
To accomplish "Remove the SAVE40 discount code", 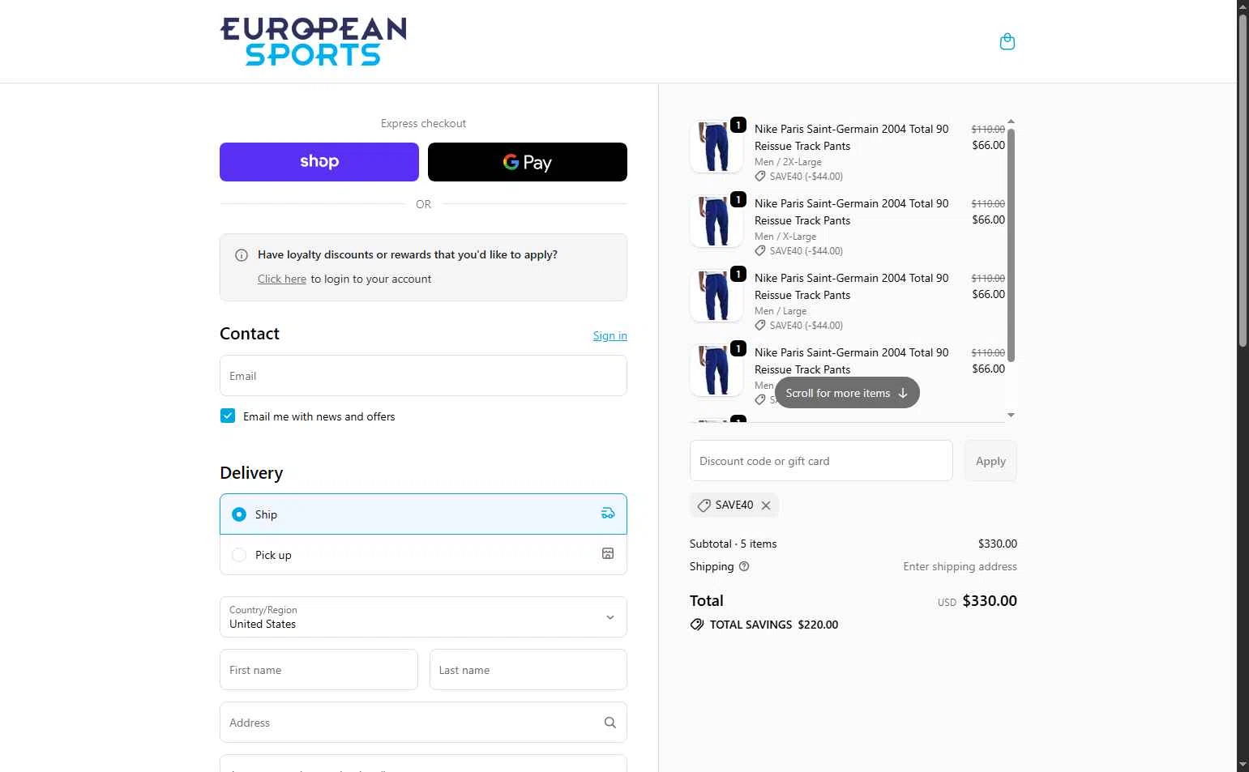I will point(766,505).
